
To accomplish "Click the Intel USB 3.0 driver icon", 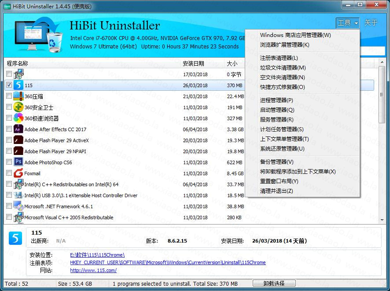I will (x=18, y=195).
